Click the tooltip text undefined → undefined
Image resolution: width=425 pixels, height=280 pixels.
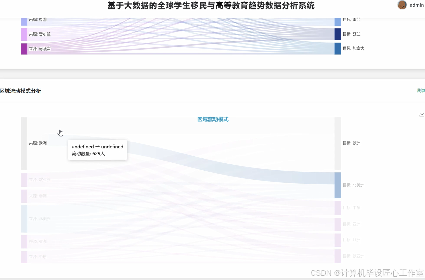pyautogui.click(x=97, y=147)
